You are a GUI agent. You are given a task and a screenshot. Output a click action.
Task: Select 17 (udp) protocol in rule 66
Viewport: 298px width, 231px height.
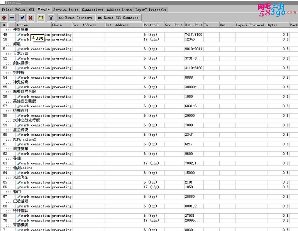tap(151, 187)
